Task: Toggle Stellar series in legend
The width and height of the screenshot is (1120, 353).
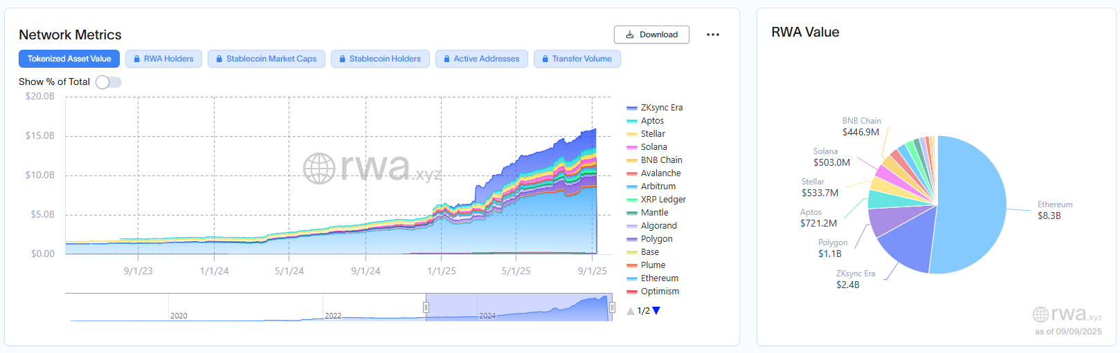Action: coord(646,134)
